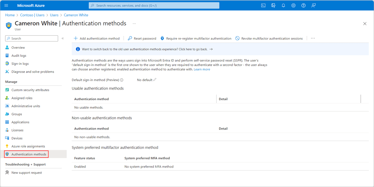Open the command bar overflow ellipsis
Viewport: 374px width, 187px height.
(x=313, y=38)
